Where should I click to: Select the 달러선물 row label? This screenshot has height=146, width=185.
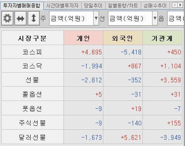[32, 137]
